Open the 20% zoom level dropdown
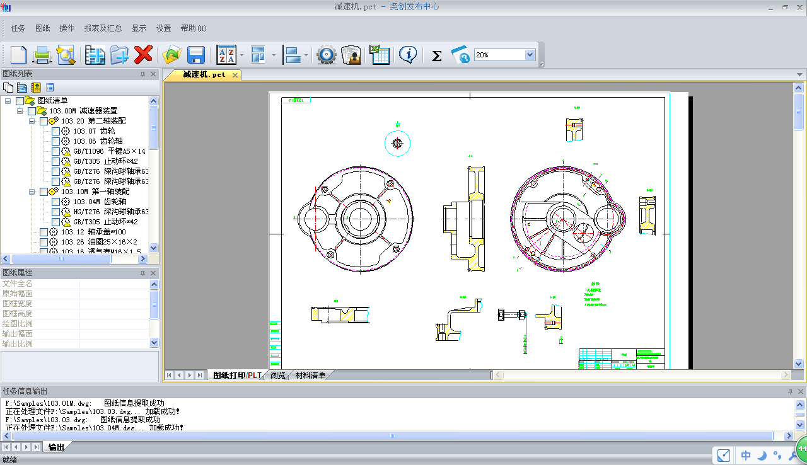The width and height of the screenshot is (807, 465). [530, 55]
